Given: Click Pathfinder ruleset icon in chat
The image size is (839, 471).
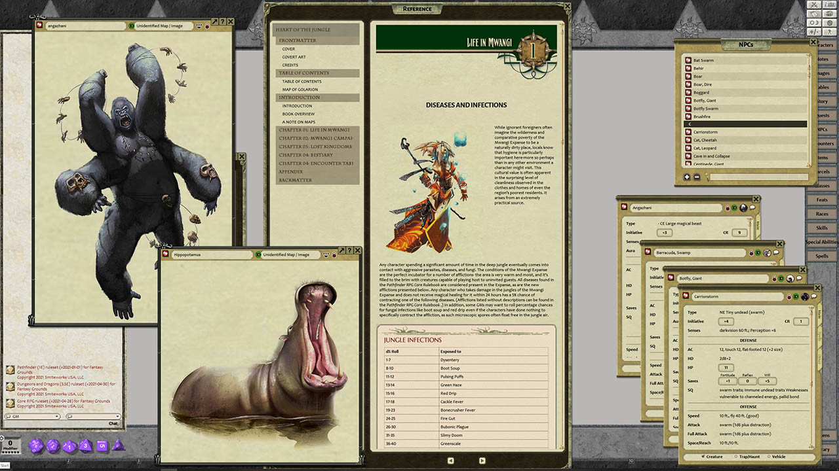Looking at the screenshot, I should pos(10,370).
